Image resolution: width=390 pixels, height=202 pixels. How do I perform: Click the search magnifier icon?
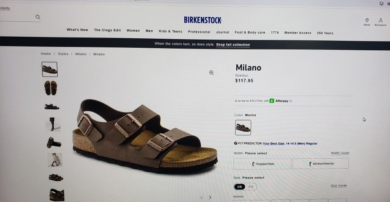pyautogui.click(x=38, y=17)
